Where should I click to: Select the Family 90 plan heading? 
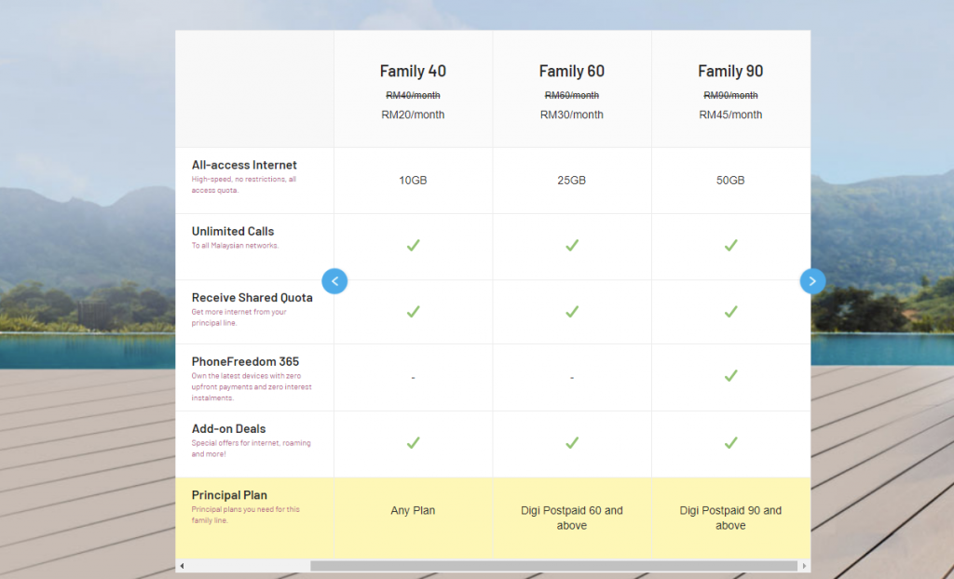click(x=730, y=72)
